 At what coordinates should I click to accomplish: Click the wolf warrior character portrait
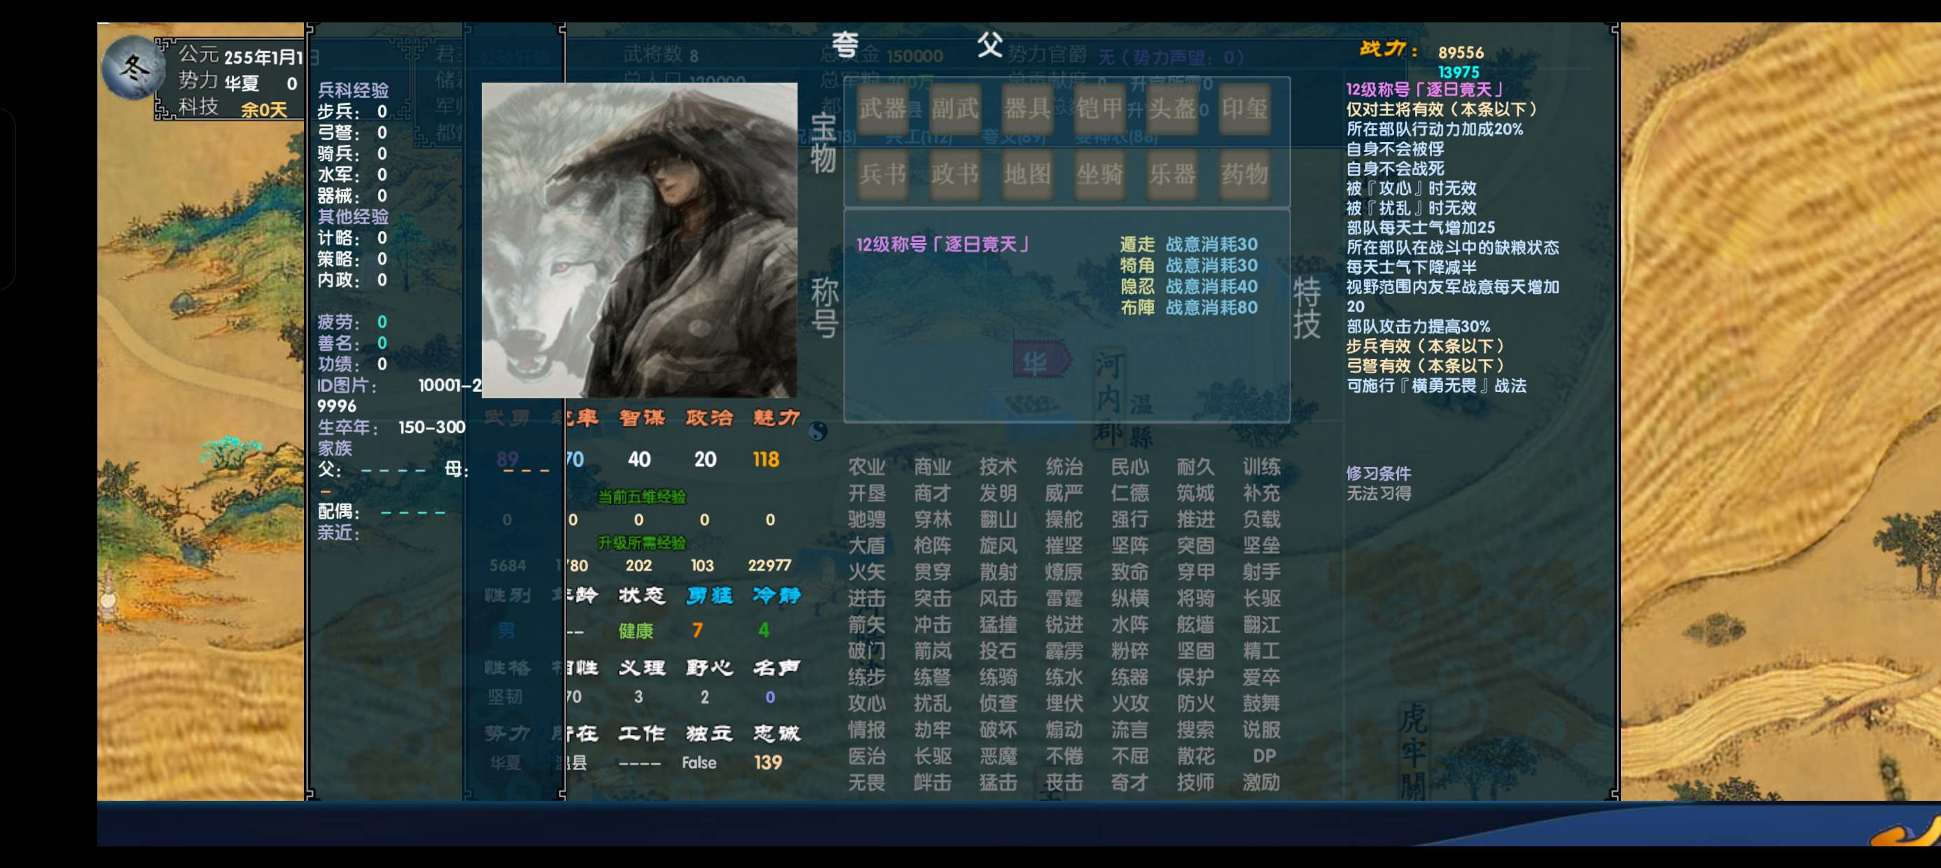(x=639, y=240)
